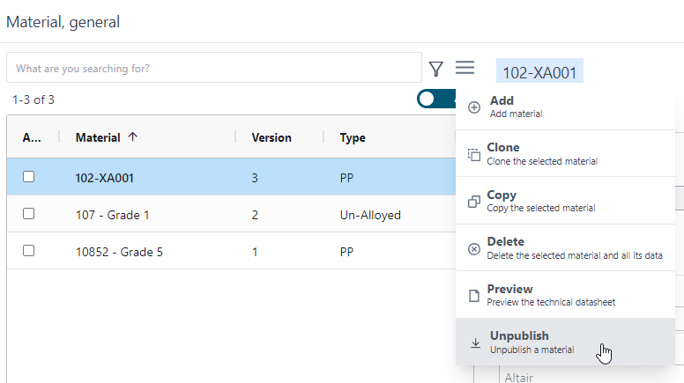
Task: Check the box for 102-XA001
Action: 29,176
